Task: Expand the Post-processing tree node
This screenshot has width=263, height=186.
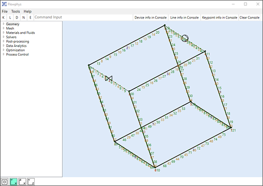Action: [3, 41]
